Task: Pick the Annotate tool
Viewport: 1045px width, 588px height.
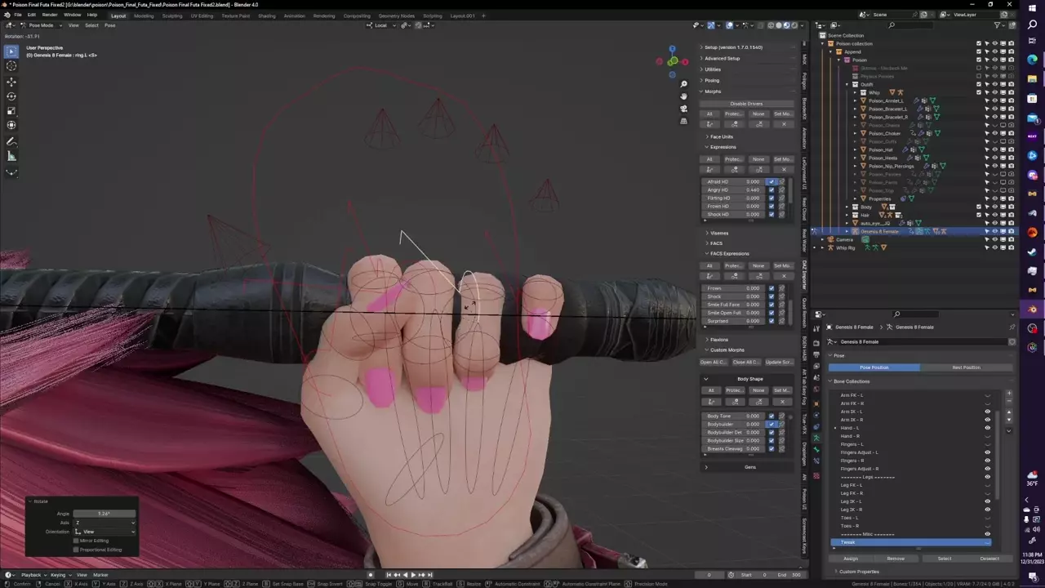Action: coord(11,142)
